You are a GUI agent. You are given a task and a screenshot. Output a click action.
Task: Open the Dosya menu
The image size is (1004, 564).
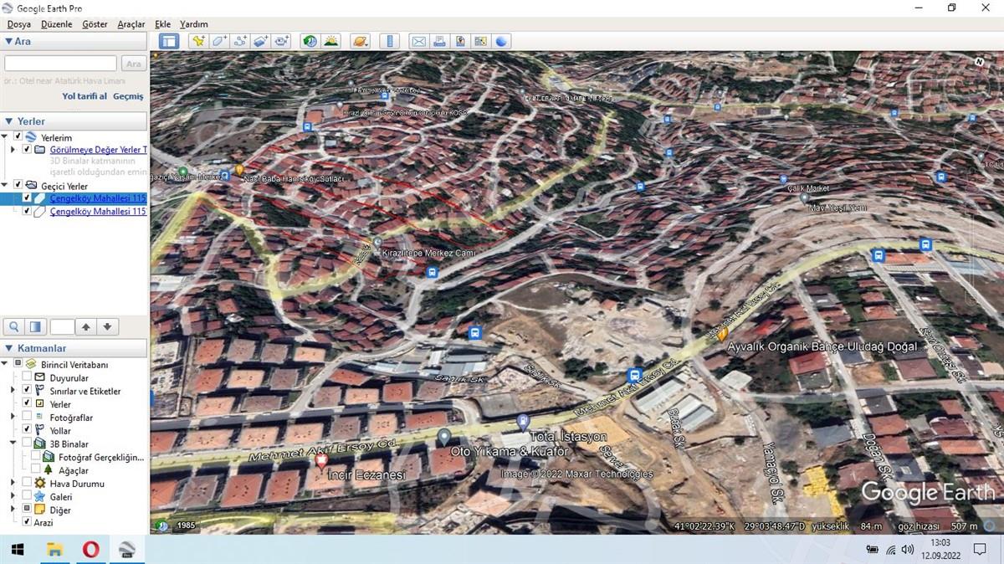tap(18, 24)
